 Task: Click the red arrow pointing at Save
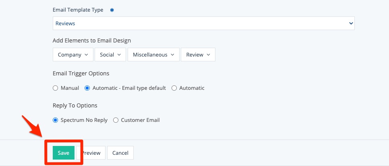(x=32, y=126)
